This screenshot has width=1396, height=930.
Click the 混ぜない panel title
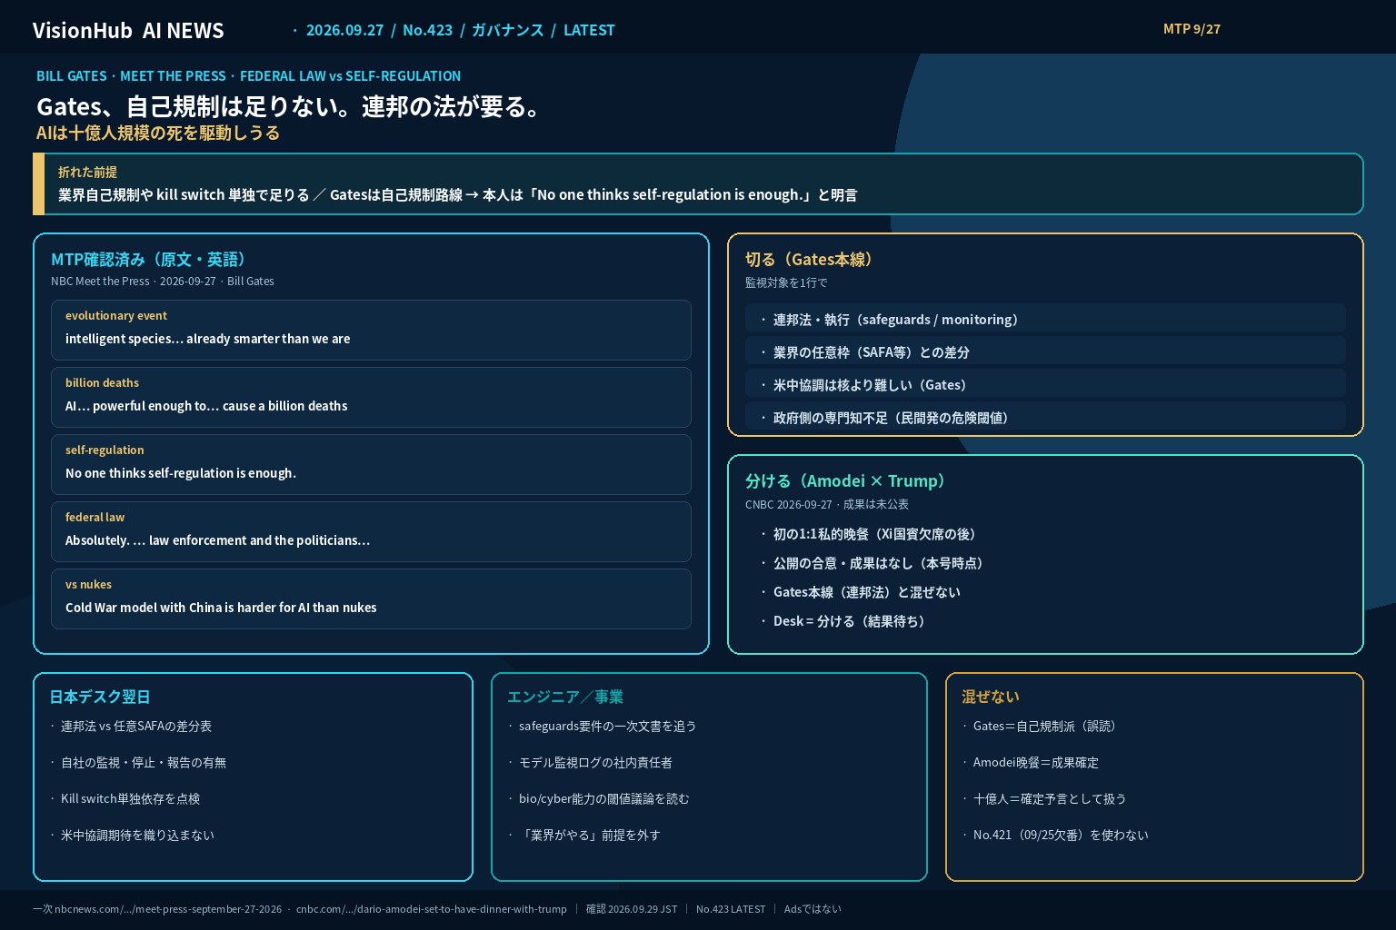(991, 697)
